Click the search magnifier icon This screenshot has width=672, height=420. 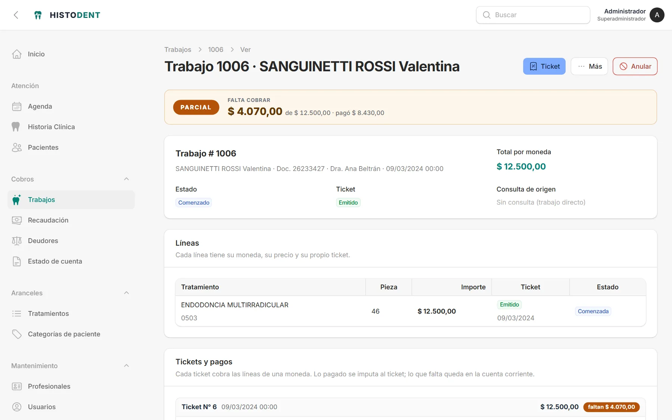pyautogui.click(x=486, y=15)
